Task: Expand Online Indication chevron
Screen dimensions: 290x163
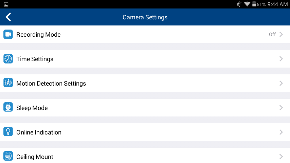Action: click(x=281, y=132)
